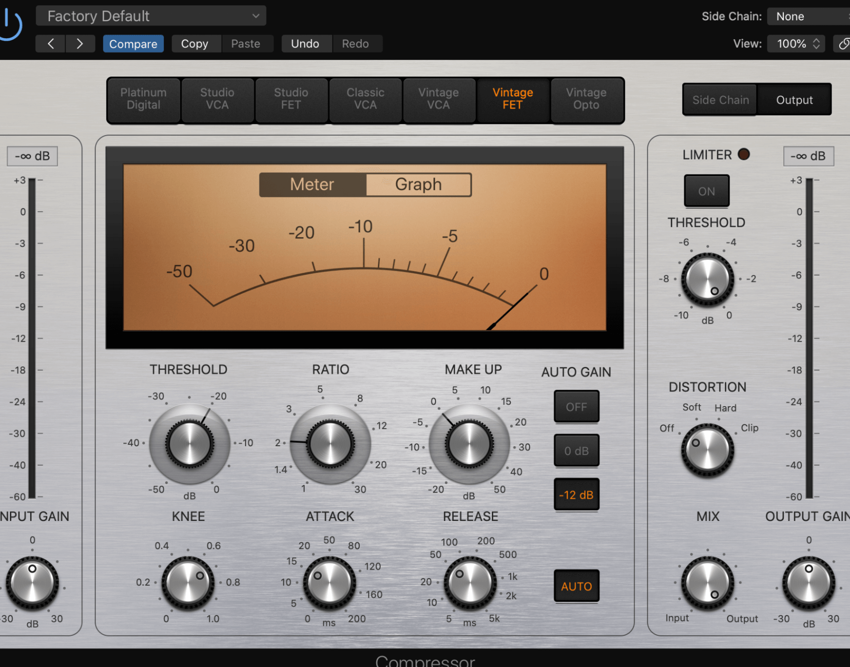
Task: Click the link icon beside View
Action: (x=843, y=44)
